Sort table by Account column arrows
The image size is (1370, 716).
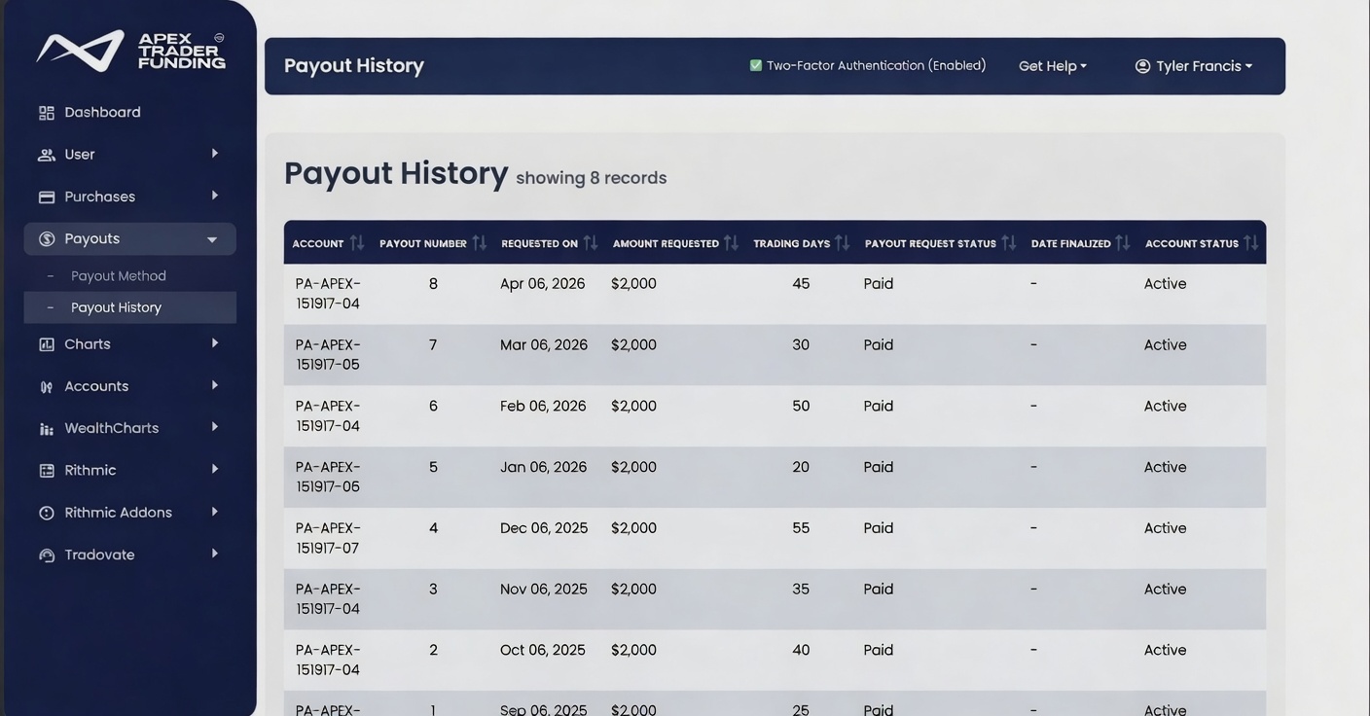pos(357,243)
